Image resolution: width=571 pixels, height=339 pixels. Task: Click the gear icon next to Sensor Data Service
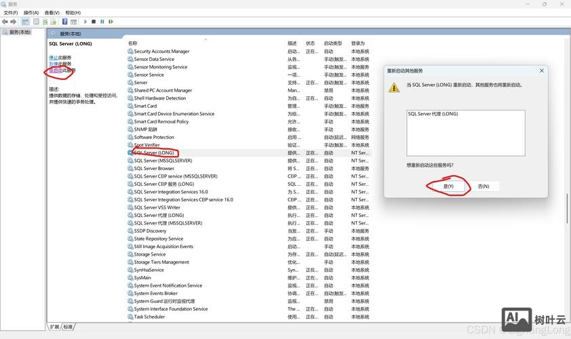coord(130,59)
